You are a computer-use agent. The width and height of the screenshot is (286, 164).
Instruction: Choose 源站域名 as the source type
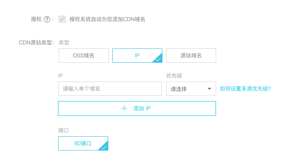click(x=191, y=56)
